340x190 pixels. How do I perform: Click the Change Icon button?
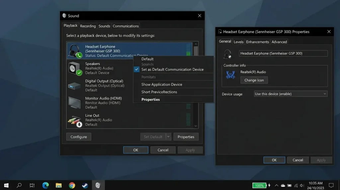[x=254, y=80]
